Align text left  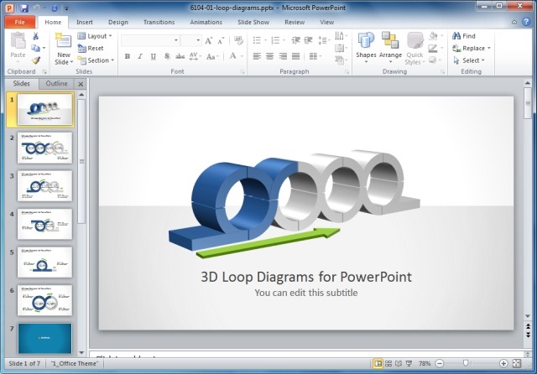click(257, 56)
